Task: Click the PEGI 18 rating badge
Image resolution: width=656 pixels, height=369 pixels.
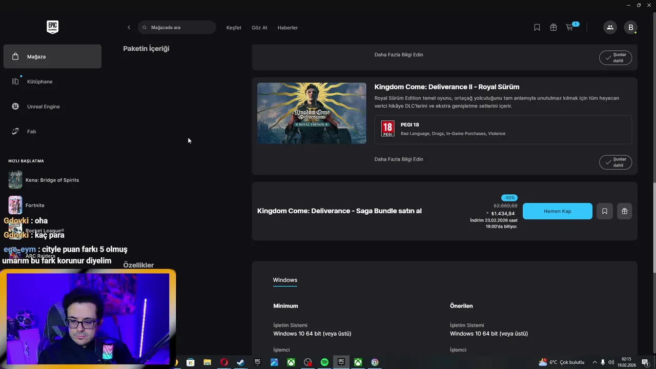Action: click(388, 128)
